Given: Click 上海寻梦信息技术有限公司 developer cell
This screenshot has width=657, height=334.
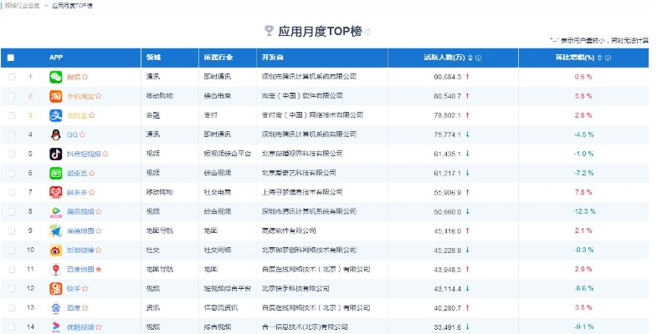Looking at the screenshot, I should [x=302, y=192].
